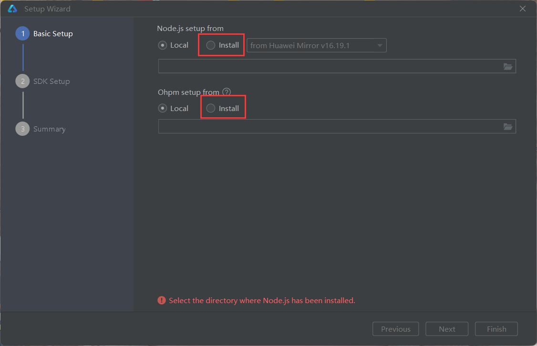
Task: Click the 'Select the directory where Node.js' error text
Action: click(x=262, y=300)
